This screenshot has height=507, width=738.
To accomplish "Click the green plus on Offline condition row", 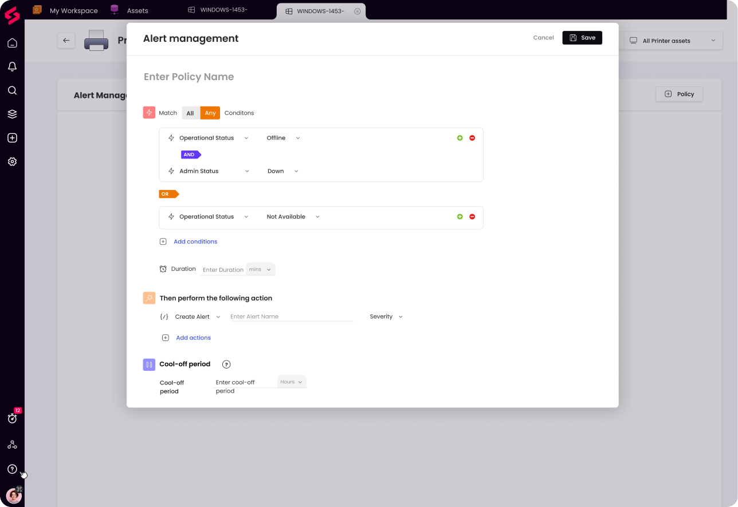I will click(460, 138).
